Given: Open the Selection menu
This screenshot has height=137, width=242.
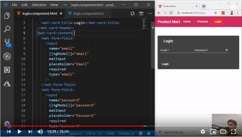Looking at the screenshot, I should point(39,5).
